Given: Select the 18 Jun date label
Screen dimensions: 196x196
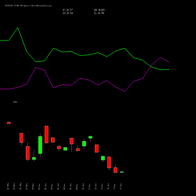Looking at the screenshot, I should point(121,187).
